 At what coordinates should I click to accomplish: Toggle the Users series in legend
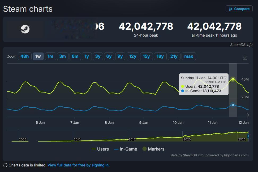click(100, 149)
